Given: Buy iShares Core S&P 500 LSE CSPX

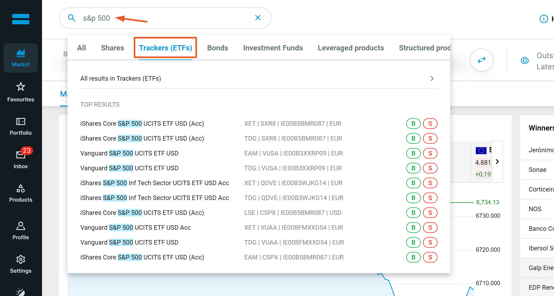Looking at the screenshot, I should tap(413, 213).
